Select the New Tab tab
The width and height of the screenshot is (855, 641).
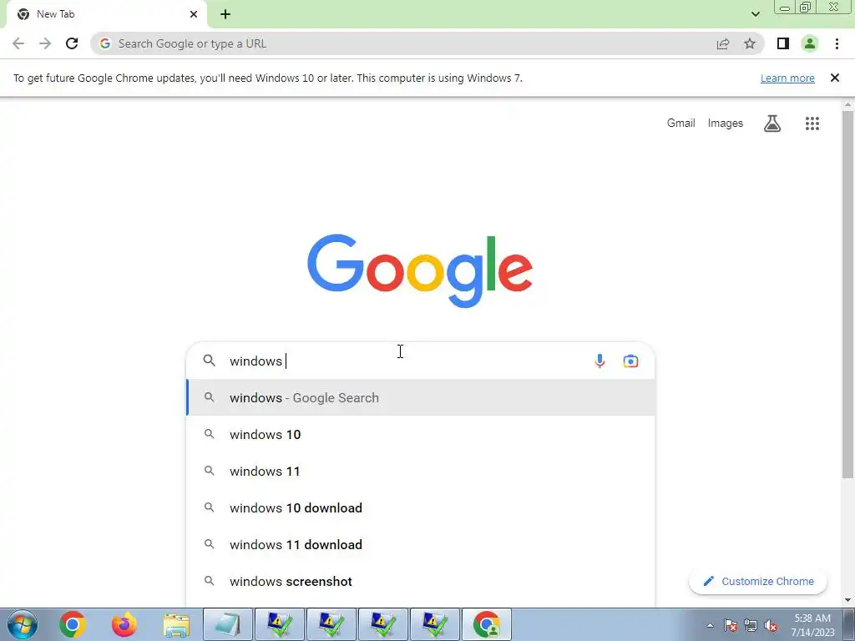[x=107, y=14]
